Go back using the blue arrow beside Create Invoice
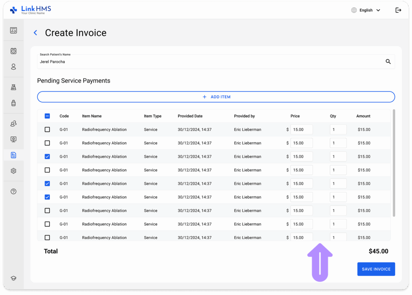 [35, 33]
